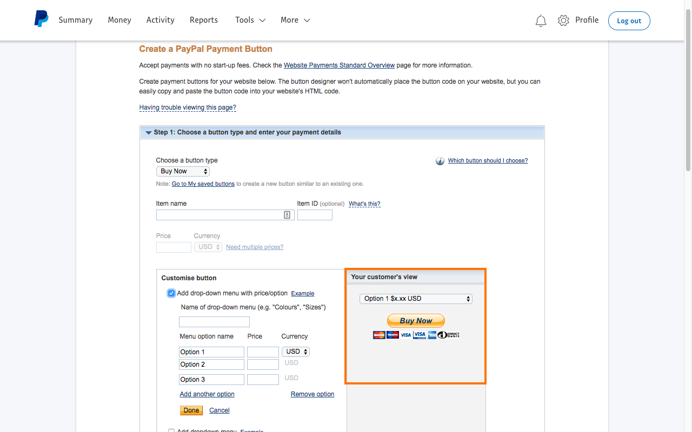Viewport: 692px width, 432px height.
Task: Open the USD dropdown in Option 1 row
Action: click(296, 352)
